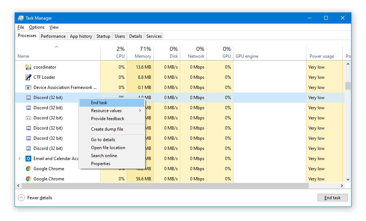Open the Startup tab
Viewport: 366px width, 221px height.
tap(103, 36)
